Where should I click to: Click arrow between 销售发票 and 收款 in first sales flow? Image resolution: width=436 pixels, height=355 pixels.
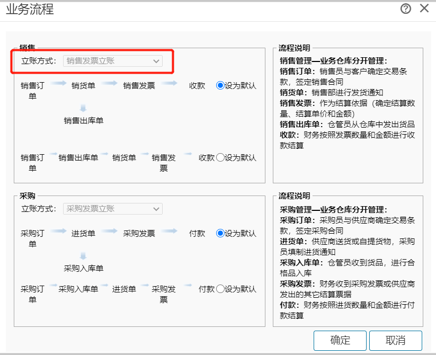pyautogui.click(x=170, y=83)
